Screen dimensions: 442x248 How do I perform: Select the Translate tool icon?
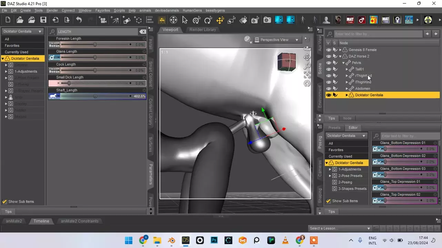[220, 20]
